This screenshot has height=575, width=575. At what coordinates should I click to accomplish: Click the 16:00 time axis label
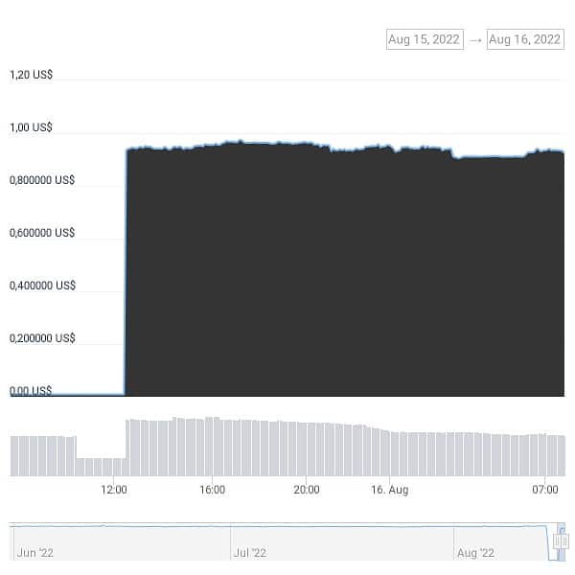point(213,490)
